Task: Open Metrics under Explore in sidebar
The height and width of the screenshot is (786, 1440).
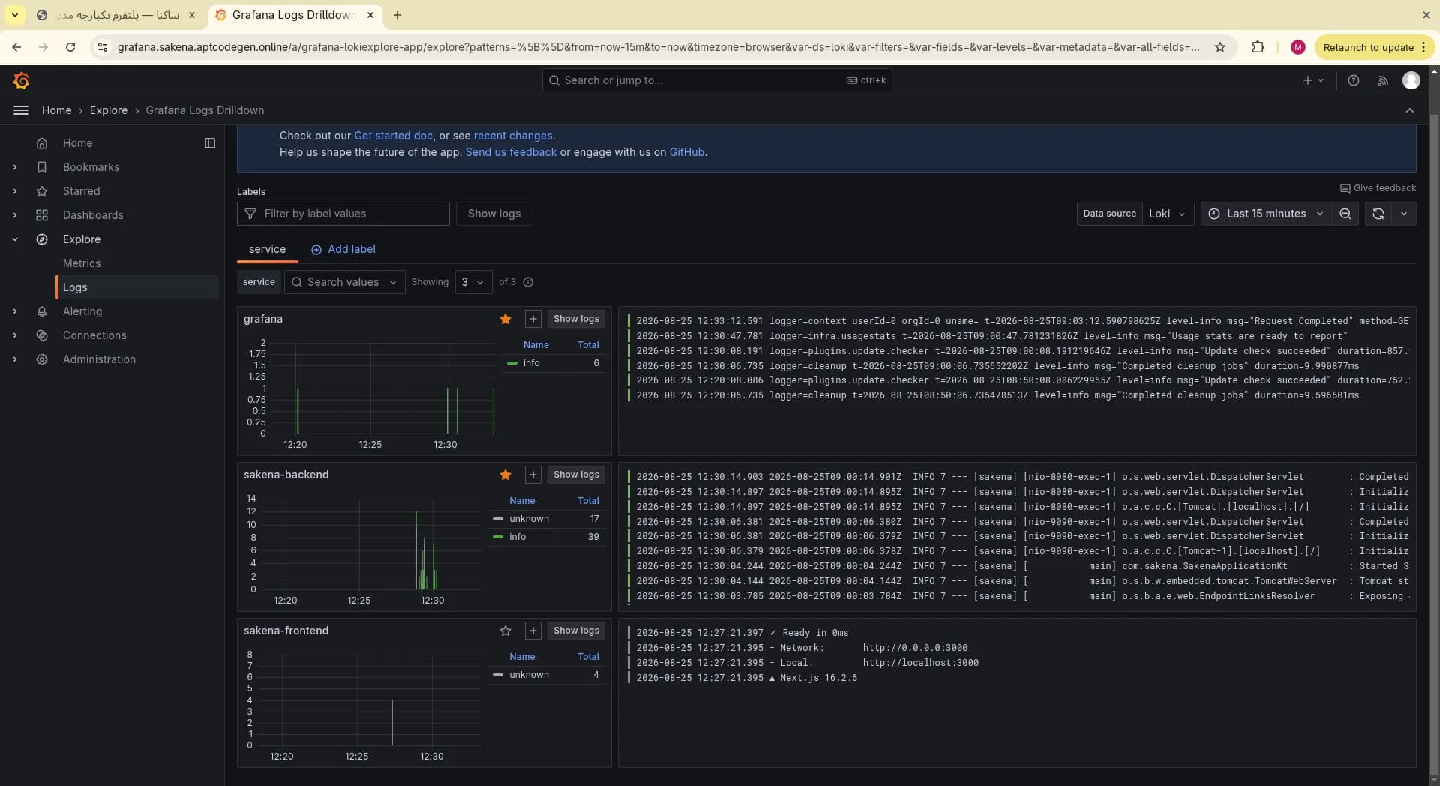Action: 82,263
